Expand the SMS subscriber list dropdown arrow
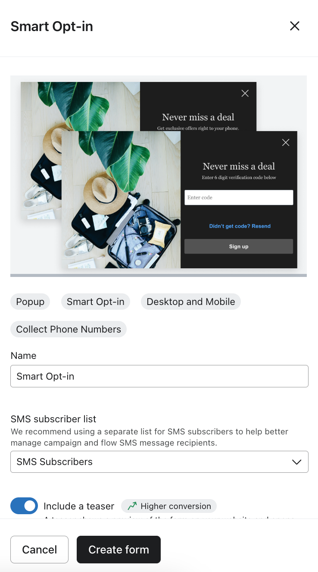The height and width of the screenshot is (572, 318). click(x=296, y=462)
